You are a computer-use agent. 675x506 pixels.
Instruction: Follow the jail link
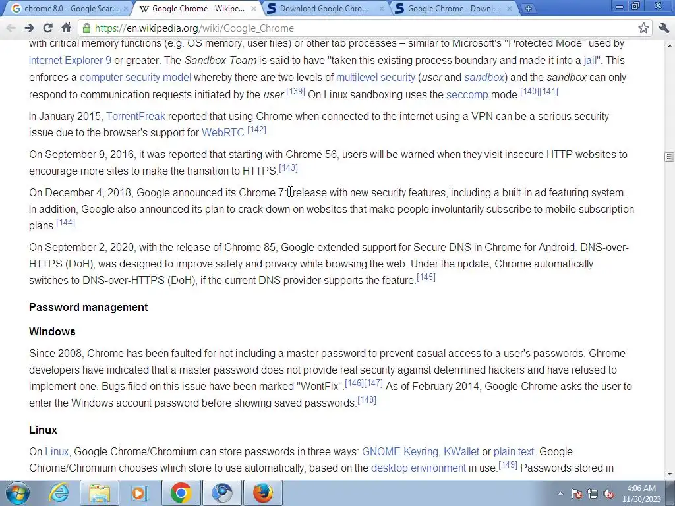click(590, 60)
